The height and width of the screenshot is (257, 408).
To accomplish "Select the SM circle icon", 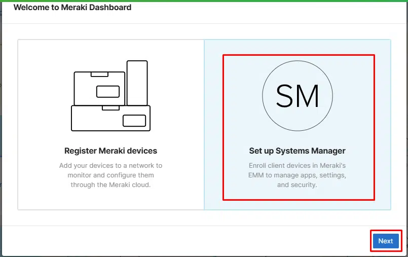I will pyautogui.click(x=298, y=96).
